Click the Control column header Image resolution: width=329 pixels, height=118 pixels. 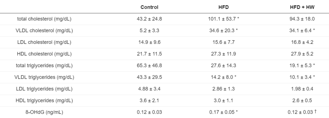[x=149, y=7]
